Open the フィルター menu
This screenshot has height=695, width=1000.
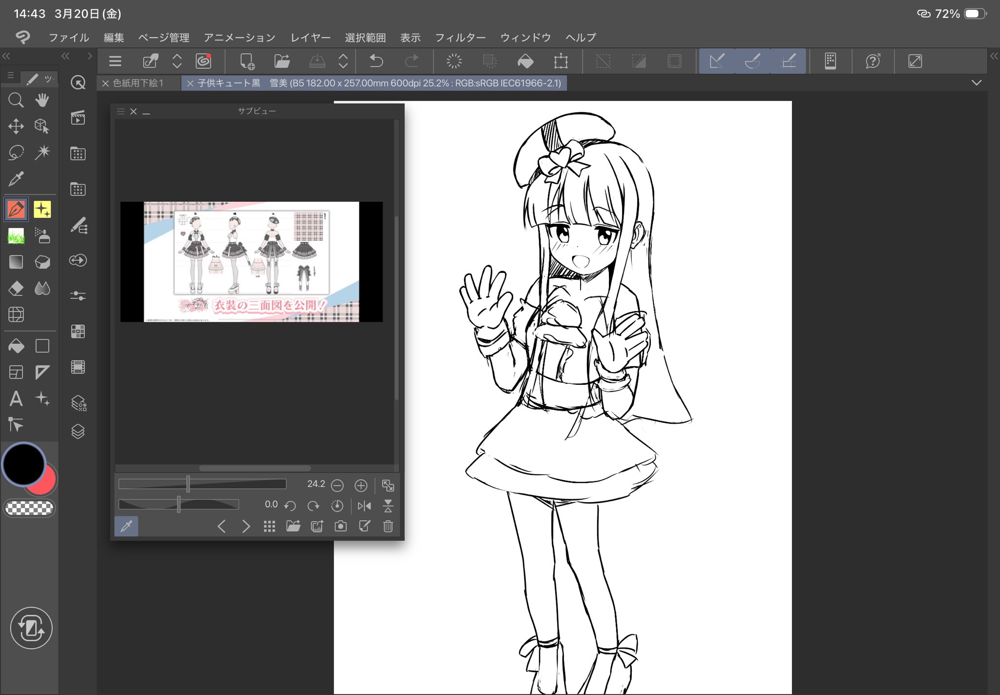(460, 38)
